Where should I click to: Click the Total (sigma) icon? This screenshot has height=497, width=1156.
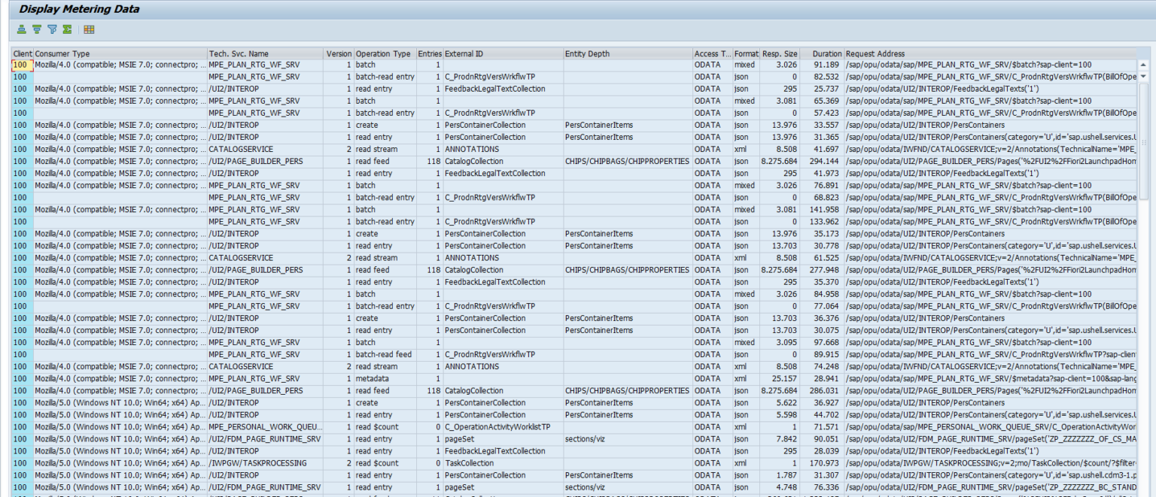click(x=67, y=29)
